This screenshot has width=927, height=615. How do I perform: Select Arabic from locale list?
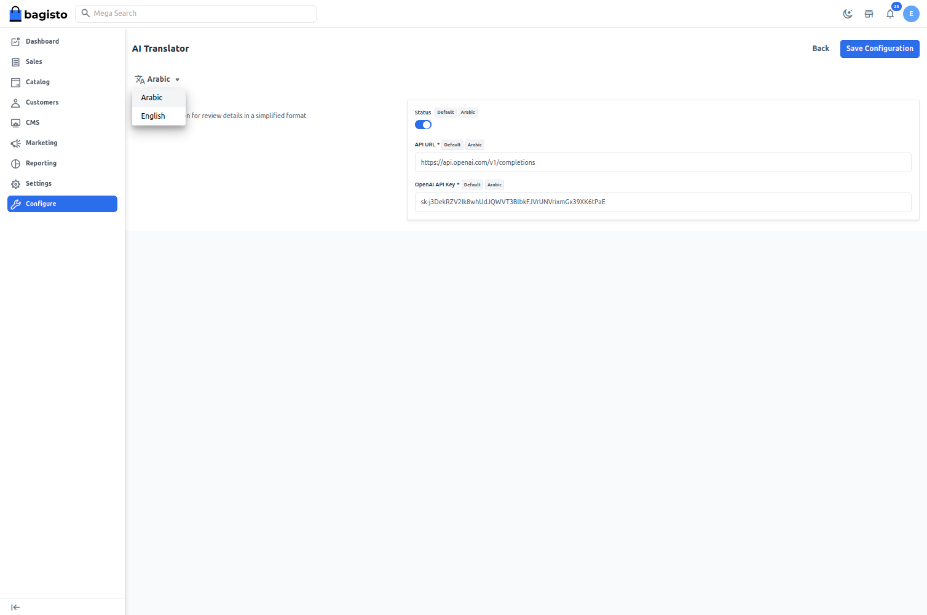(159, 98)
